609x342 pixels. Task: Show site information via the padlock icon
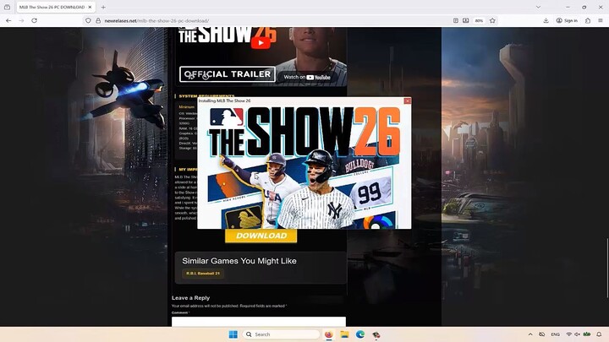98,20
